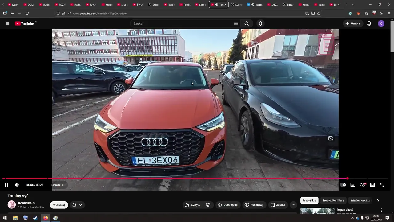
Task: Enter fullscreen mode
Action: coord(382,185)
